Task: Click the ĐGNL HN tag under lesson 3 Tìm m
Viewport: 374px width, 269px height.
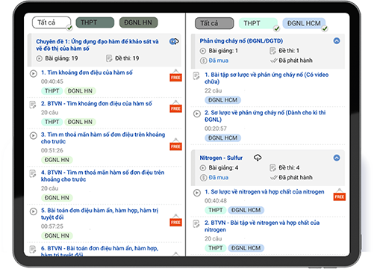Action: point(57,160)
